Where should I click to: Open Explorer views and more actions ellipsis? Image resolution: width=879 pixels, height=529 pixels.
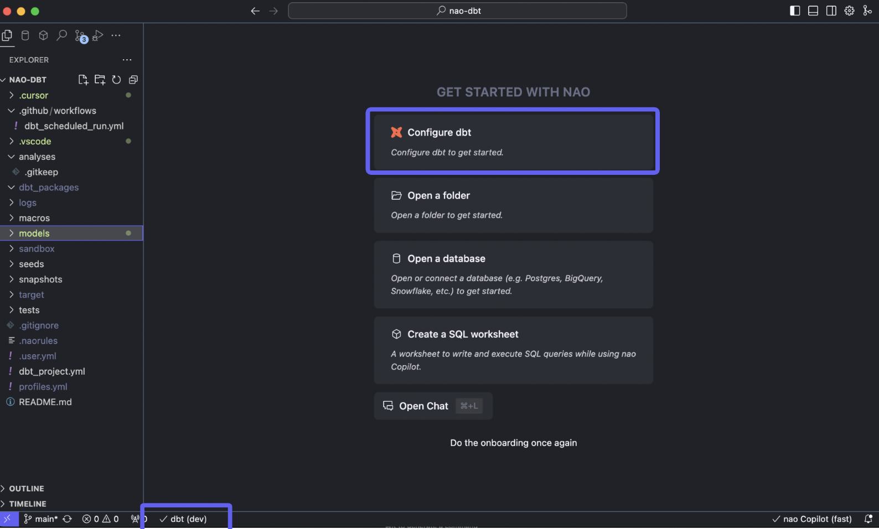(x=127, y=60)
